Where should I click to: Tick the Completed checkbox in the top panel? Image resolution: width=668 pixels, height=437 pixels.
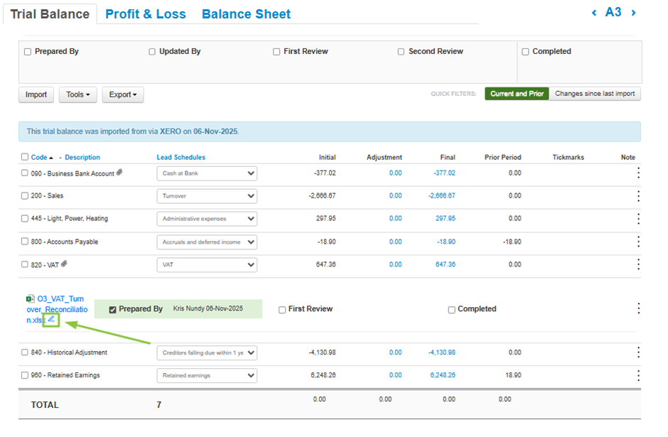[x=525, y=52]
